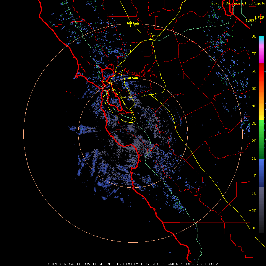Image resolution: width=266 pixels, height=266 pixels.
Task: Click the 40 value on the dBZ scale
Action: [254, 106]
